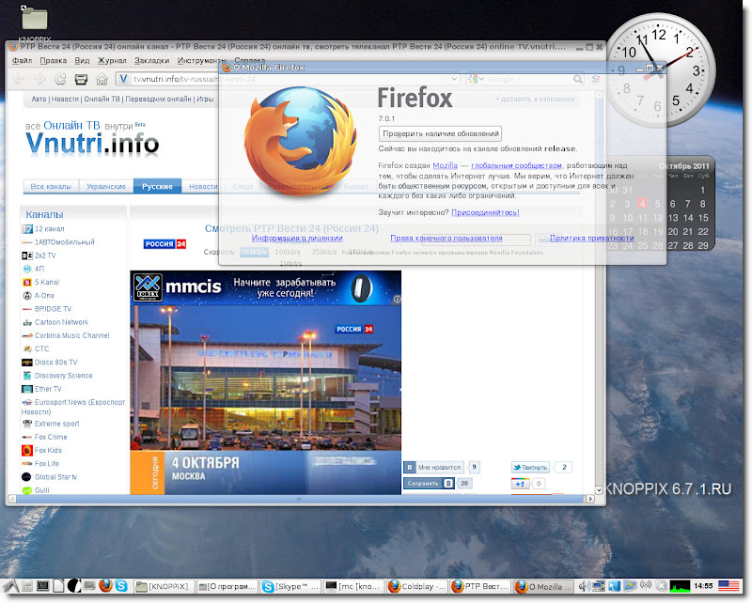Launch Skype from panel quick launch

click(121, 586)
